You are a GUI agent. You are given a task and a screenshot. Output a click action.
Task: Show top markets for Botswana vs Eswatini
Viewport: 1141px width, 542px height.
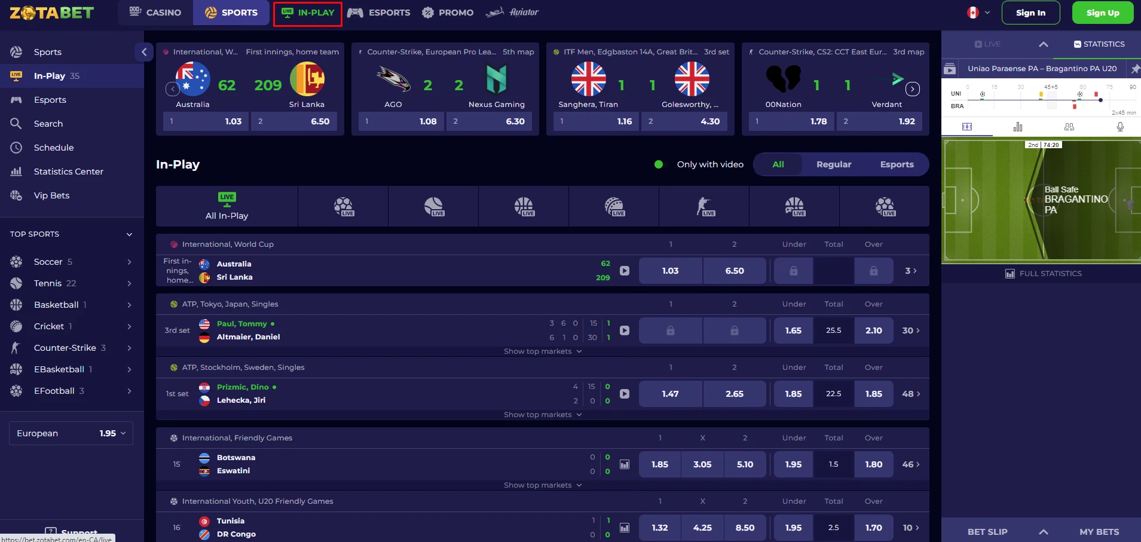coord(543,485)
